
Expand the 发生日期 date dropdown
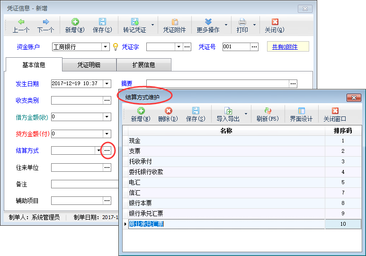(107, 84)
